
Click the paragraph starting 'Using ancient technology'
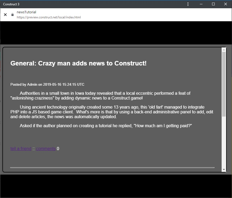point(112,112)
